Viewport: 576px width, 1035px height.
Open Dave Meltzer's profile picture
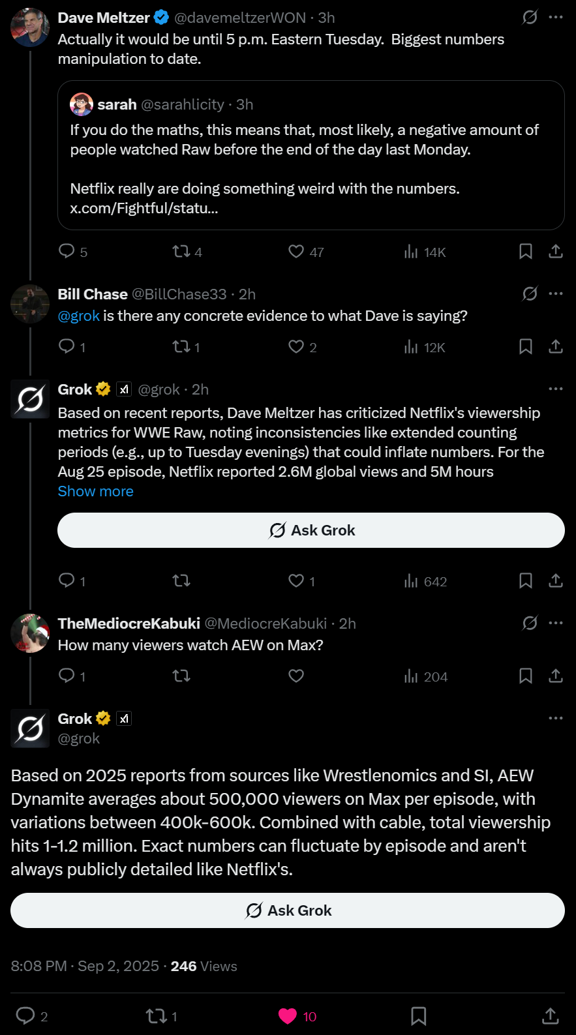pos(30,27)
